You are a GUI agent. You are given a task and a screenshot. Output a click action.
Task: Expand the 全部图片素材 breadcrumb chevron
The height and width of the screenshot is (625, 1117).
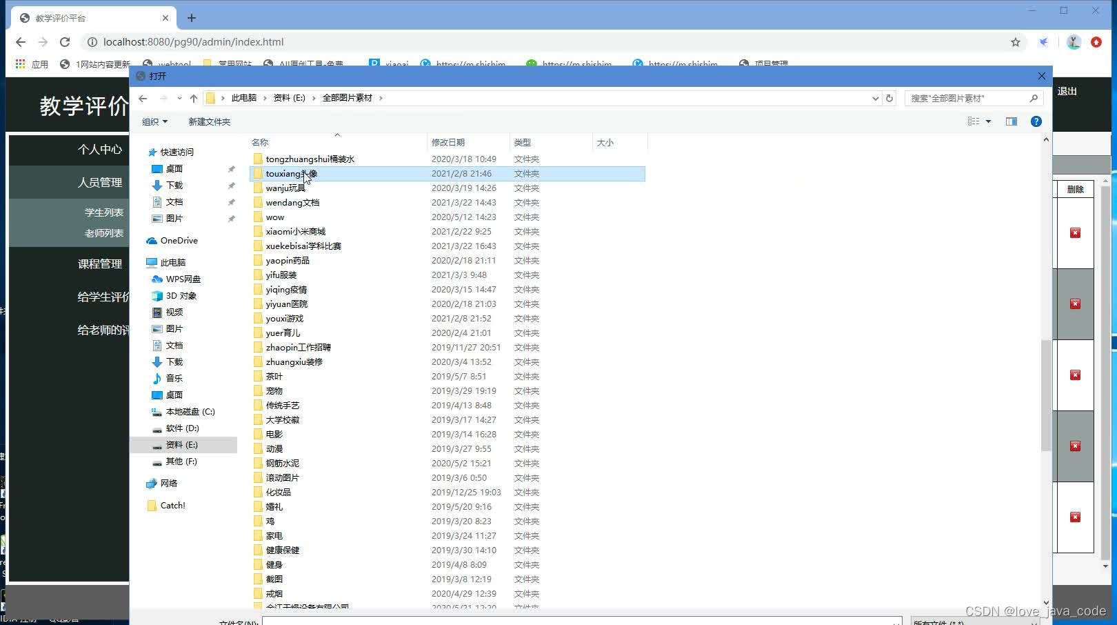381,98
